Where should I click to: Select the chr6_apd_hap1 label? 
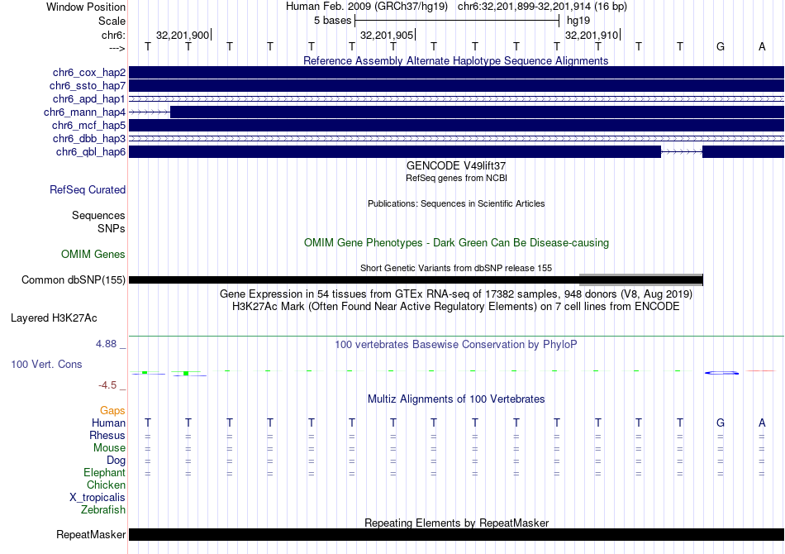(x=89, y=98)
